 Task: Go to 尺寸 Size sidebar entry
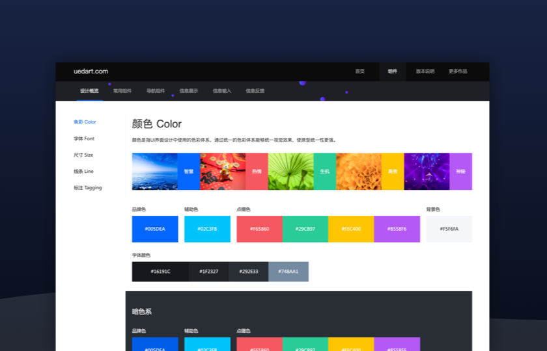click(x=83, y=155)
